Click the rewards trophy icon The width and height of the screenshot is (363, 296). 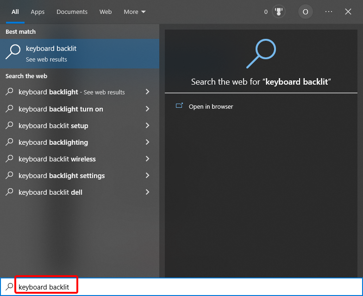(x=278, y=12)
